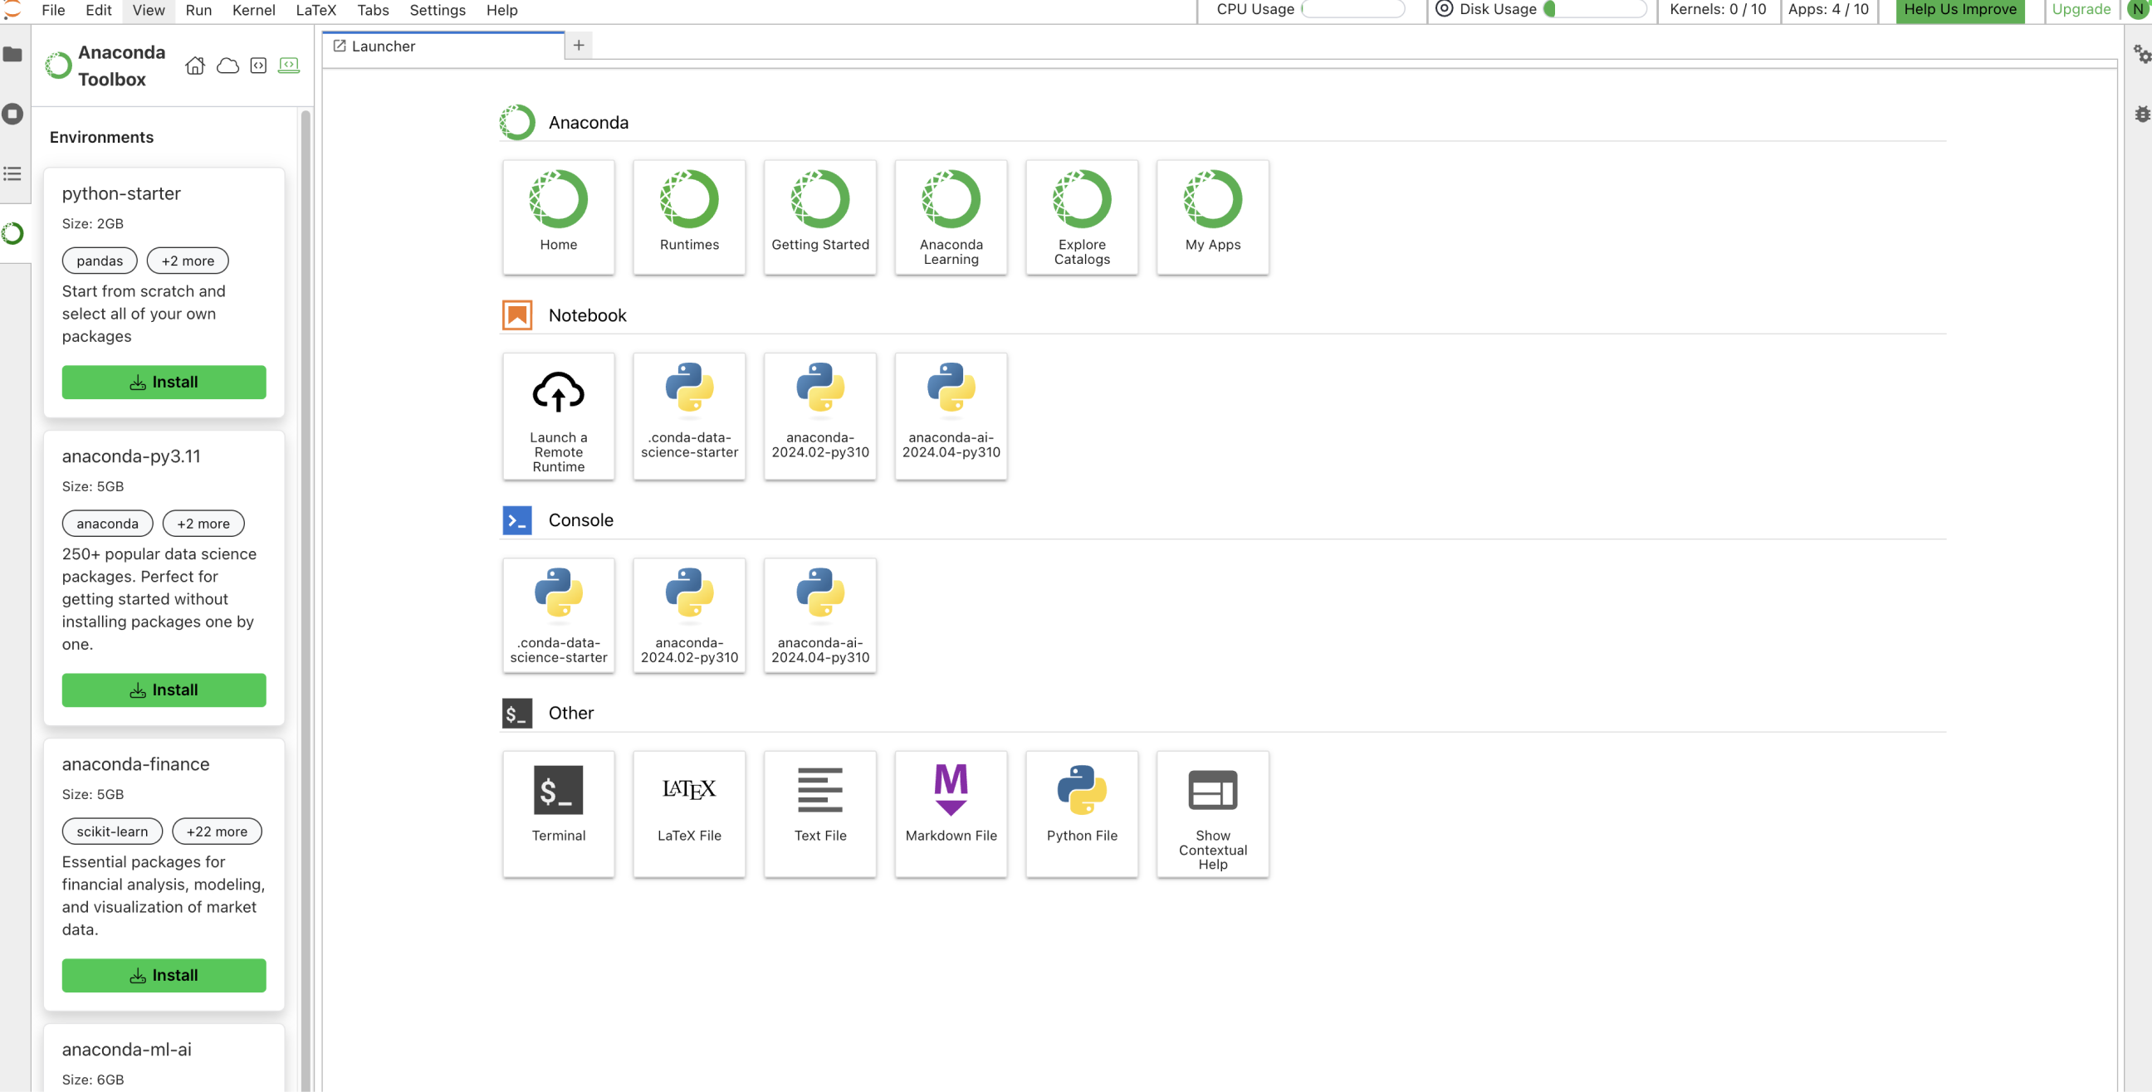Show table of contents sidebar icon
2152x1092 pixels.
12,173
